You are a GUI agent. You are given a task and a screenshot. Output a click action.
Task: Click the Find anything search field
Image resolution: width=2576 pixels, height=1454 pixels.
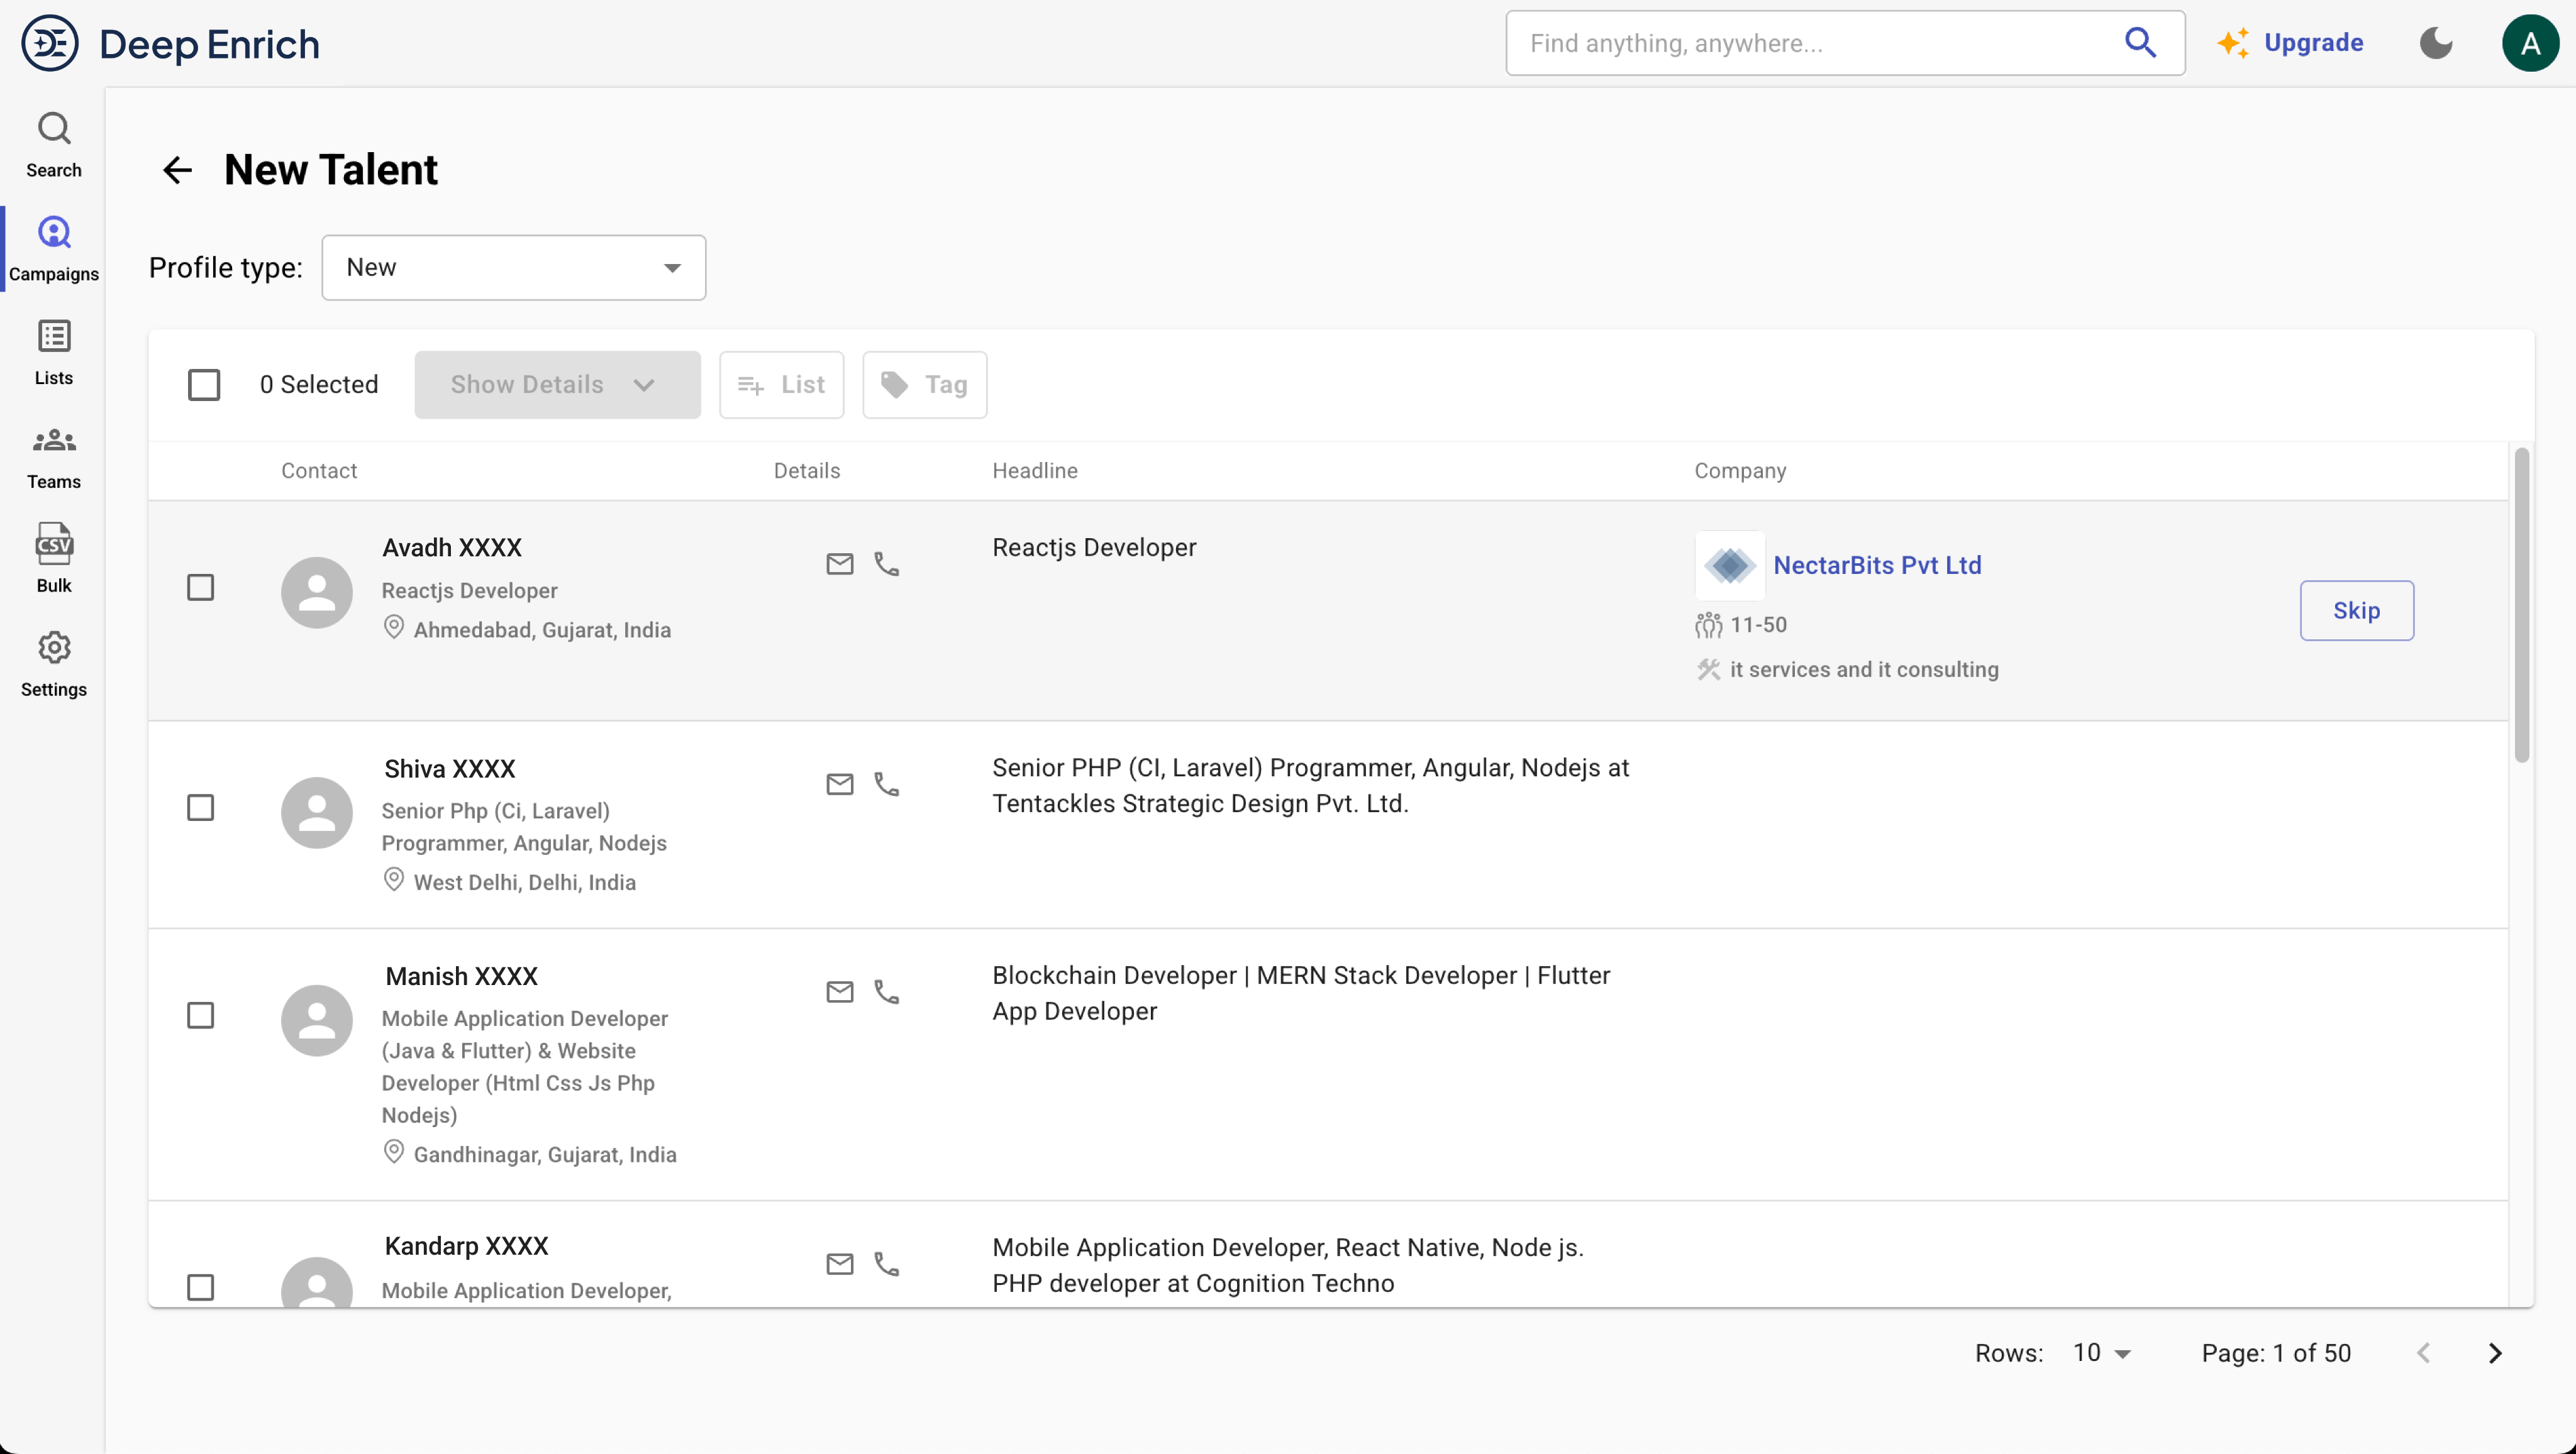click(x=1810, y=43)
